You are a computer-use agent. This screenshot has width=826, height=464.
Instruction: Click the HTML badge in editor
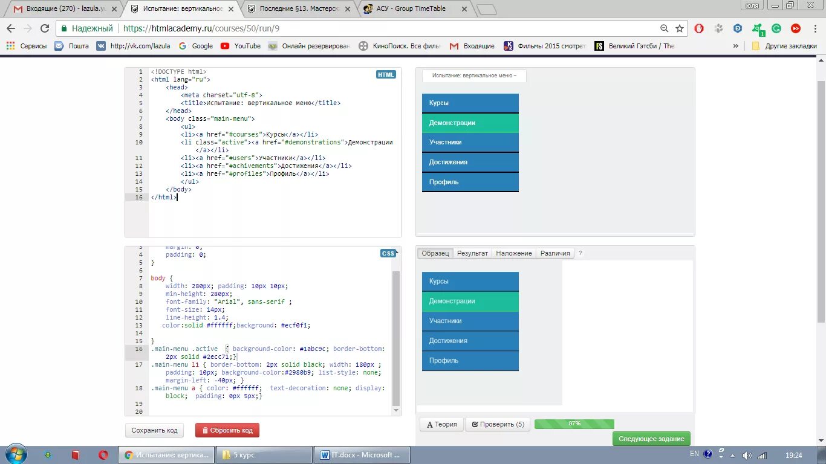tap(386, 75)
